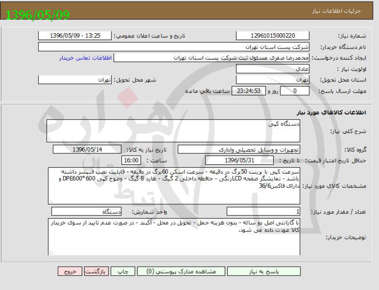This screenshot has width=379, height=290.
Task: Click the delivery city field 'تهران'
Action: 75,80
